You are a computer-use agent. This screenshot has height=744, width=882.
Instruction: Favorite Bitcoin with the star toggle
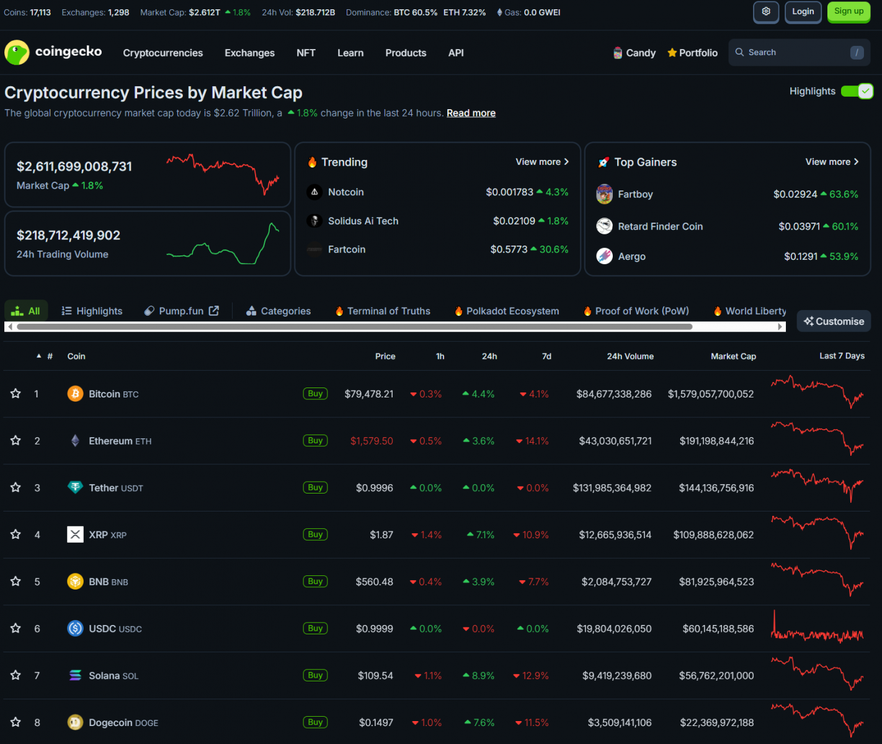pos(16,394)
